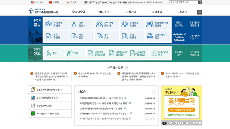Click Verification of Certificate Authenticity

(179, 37)
